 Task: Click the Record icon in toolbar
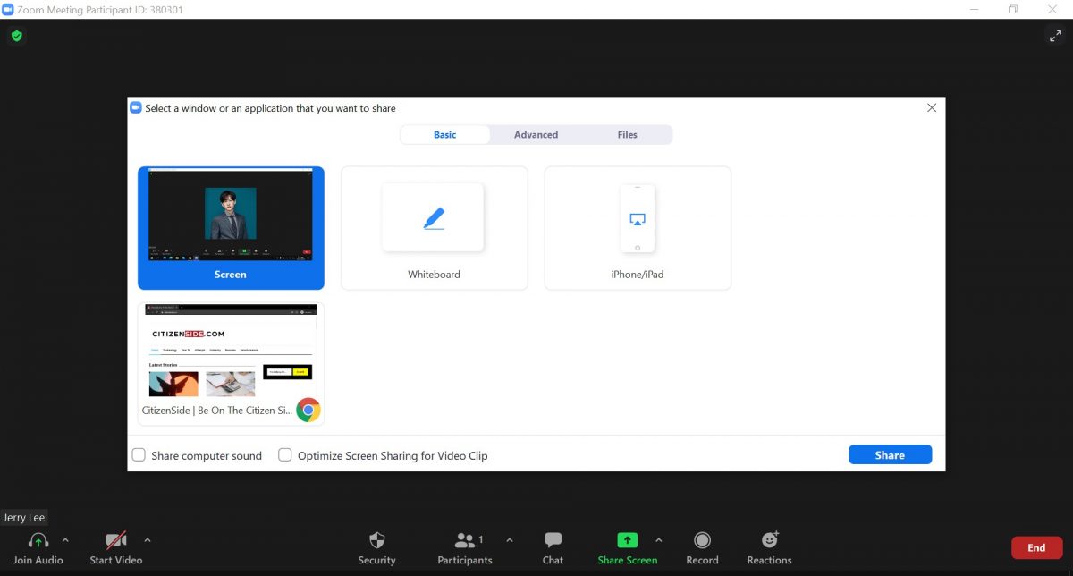click(702, 540)
